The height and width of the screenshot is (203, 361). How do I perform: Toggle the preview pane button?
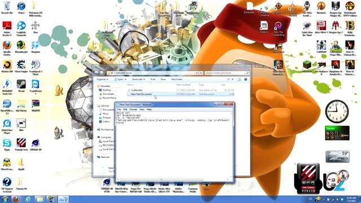pyautogui.click(x=239, y=80)
